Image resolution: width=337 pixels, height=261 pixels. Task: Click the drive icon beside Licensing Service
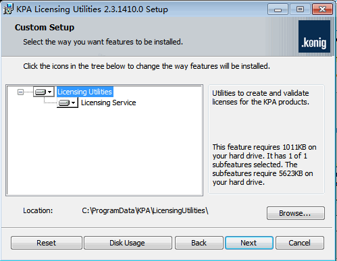pyautogui.click(x=64, y=103)
